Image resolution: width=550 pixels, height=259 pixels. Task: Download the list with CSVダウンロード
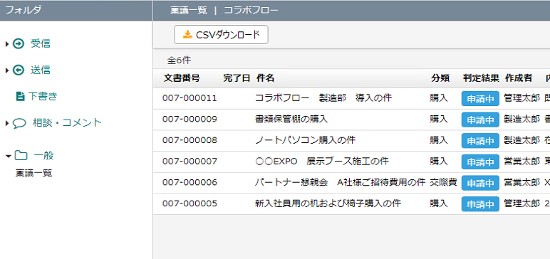pos(222,34)
